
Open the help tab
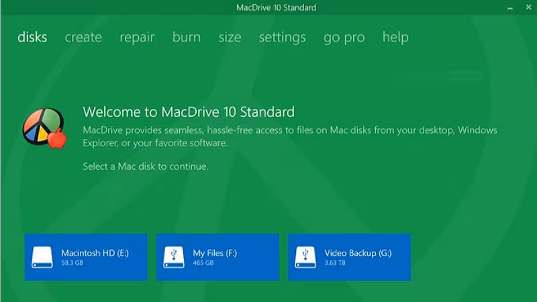[395, 38]
